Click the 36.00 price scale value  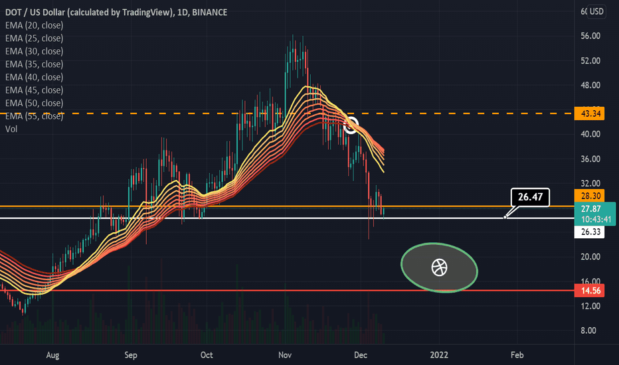pos(590,159)
